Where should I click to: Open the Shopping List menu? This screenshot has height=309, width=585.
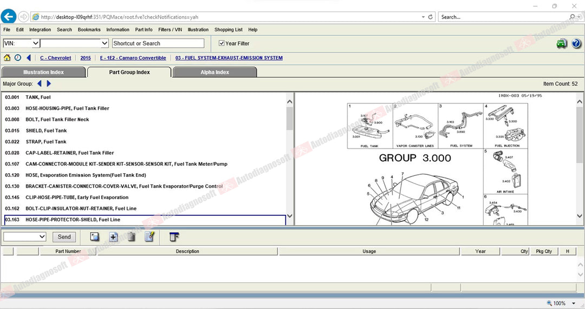229,29
